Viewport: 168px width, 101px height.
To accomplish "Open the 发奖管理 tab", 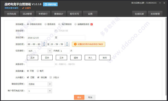I will pyautogui.click(x=155, y=14).
